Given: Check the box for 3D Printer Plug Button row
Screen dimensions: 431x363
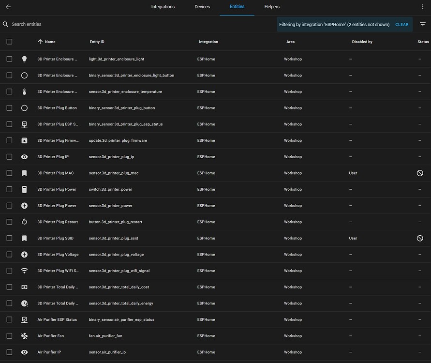Looking at the screenshot, I should point(9,108).
